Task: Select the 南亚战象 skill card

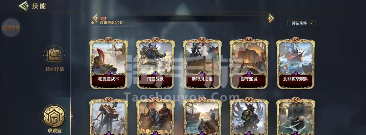Action: [156, 63]
